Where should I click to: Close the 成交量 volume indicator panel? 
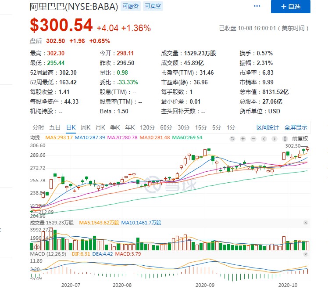pos(306,223)
